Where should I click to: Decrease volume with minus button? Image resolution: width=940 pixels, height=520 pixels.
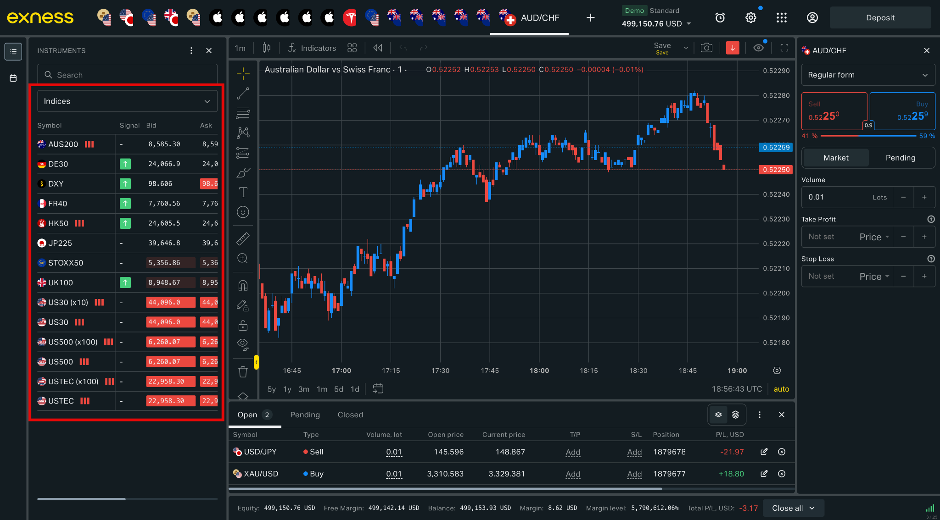pos(903,197)
